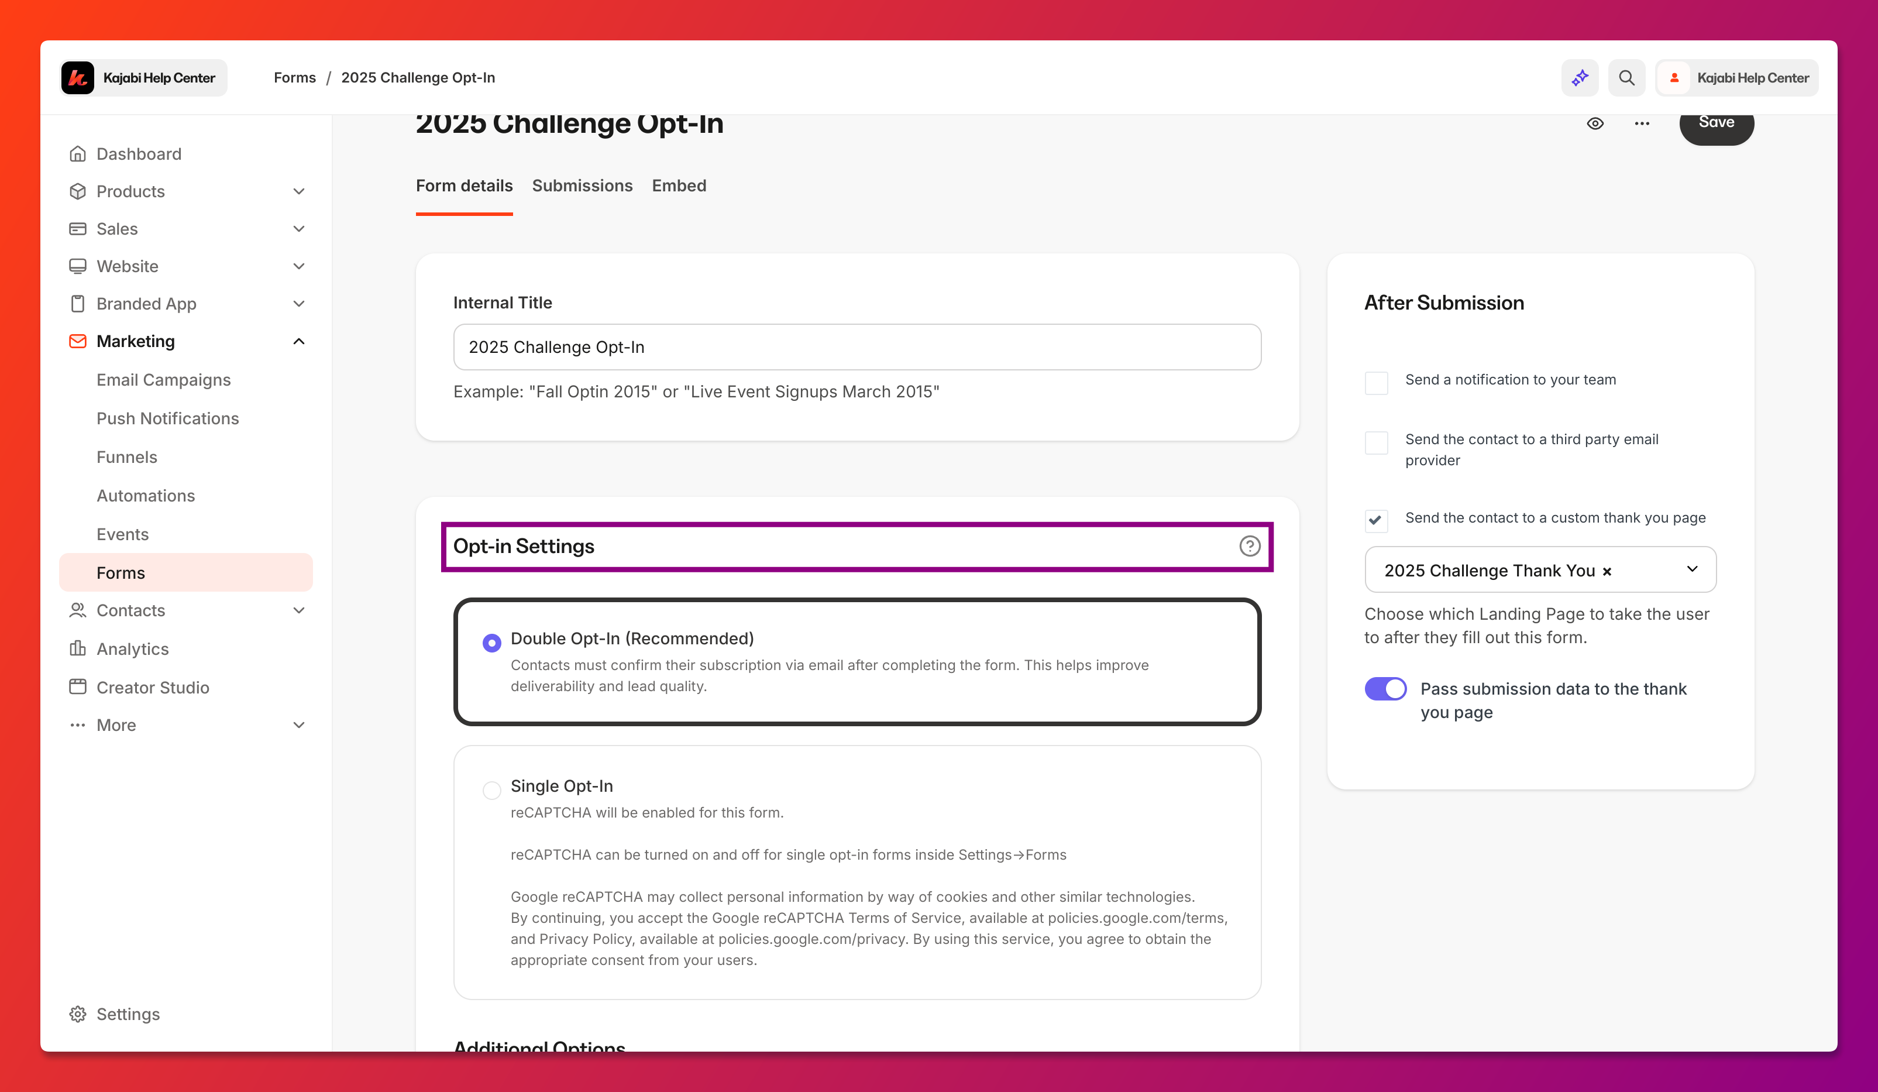Open Email Campaigns in sidebar
The height and width of the screenshot is (1092, 1878).
click(164, 380)
